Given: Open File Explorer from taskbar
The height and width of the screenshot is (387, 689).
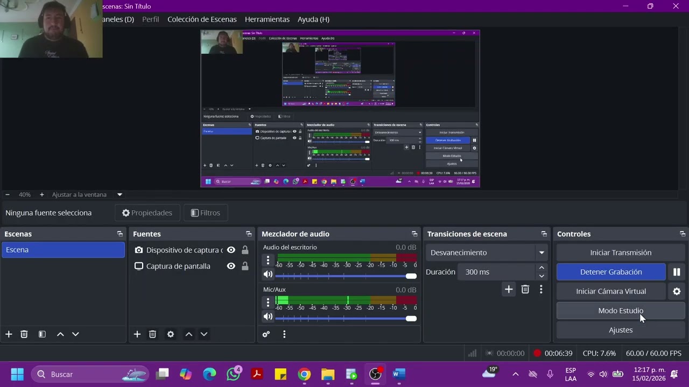Looking at the screenshot, I should pyautogui.click(x=328, y=374).
